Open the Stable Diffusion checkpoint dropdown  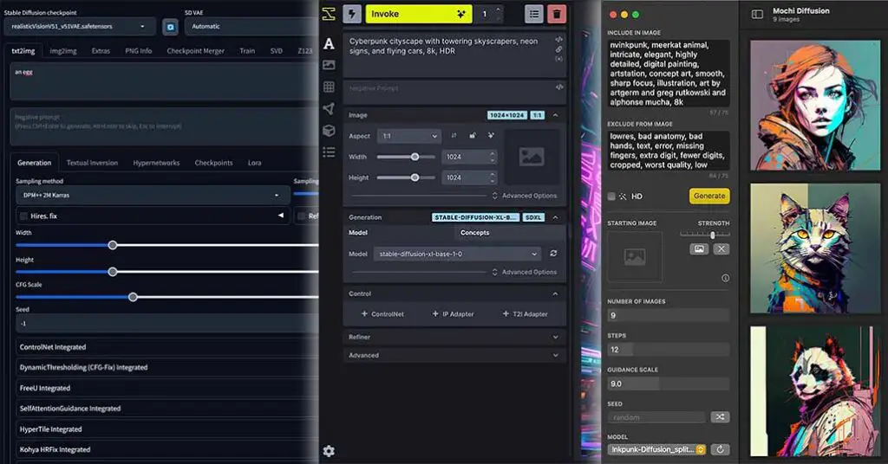[x=78, y=27]
